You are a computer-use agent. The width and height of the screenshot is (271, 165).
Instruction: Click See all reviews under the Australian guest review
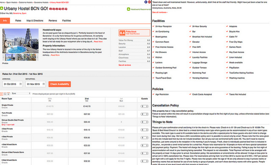(160, 12)
